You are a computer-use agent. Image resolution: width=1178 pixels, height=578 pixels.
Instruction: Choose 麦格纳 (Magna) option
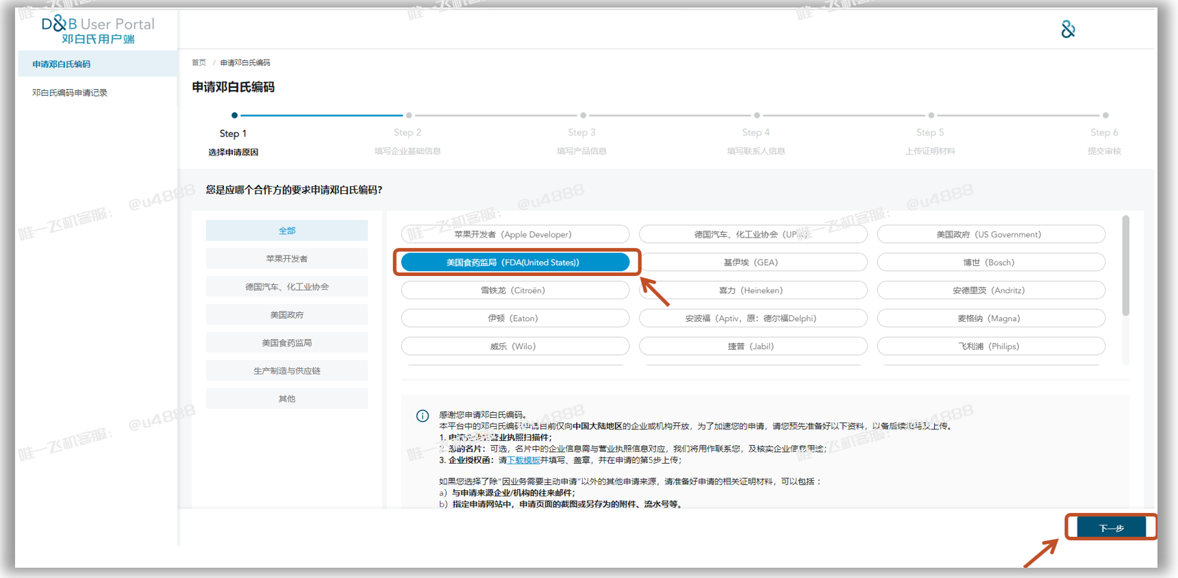point(991,318)
